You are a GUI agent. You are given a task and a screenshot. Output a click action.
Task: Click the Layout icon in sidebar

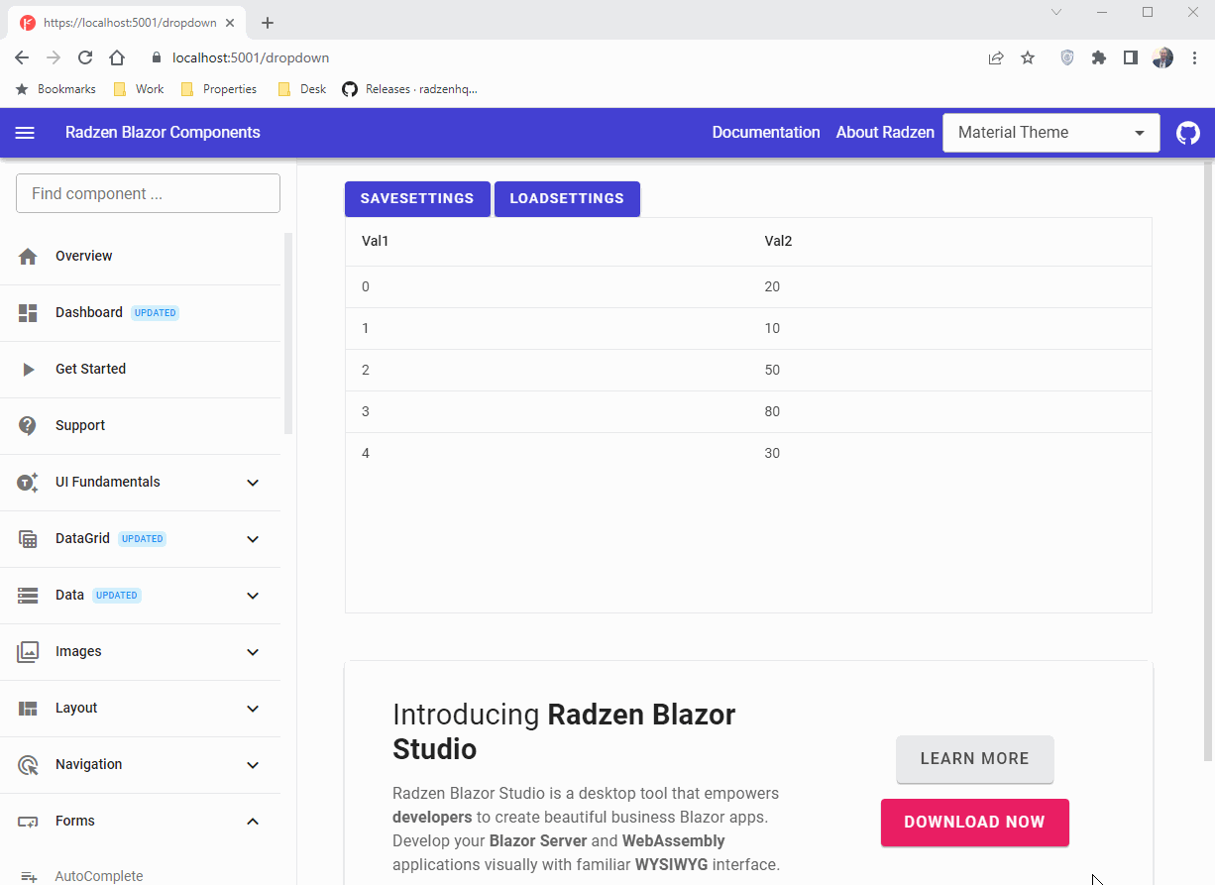point(28,709)
